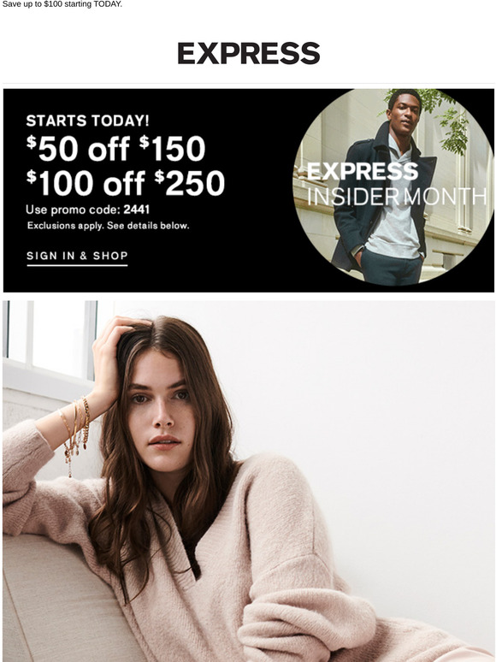Screen dimensions: 496x662
Task: Click the man's gray sweatshirt in the circle photo
Action: 393,226
